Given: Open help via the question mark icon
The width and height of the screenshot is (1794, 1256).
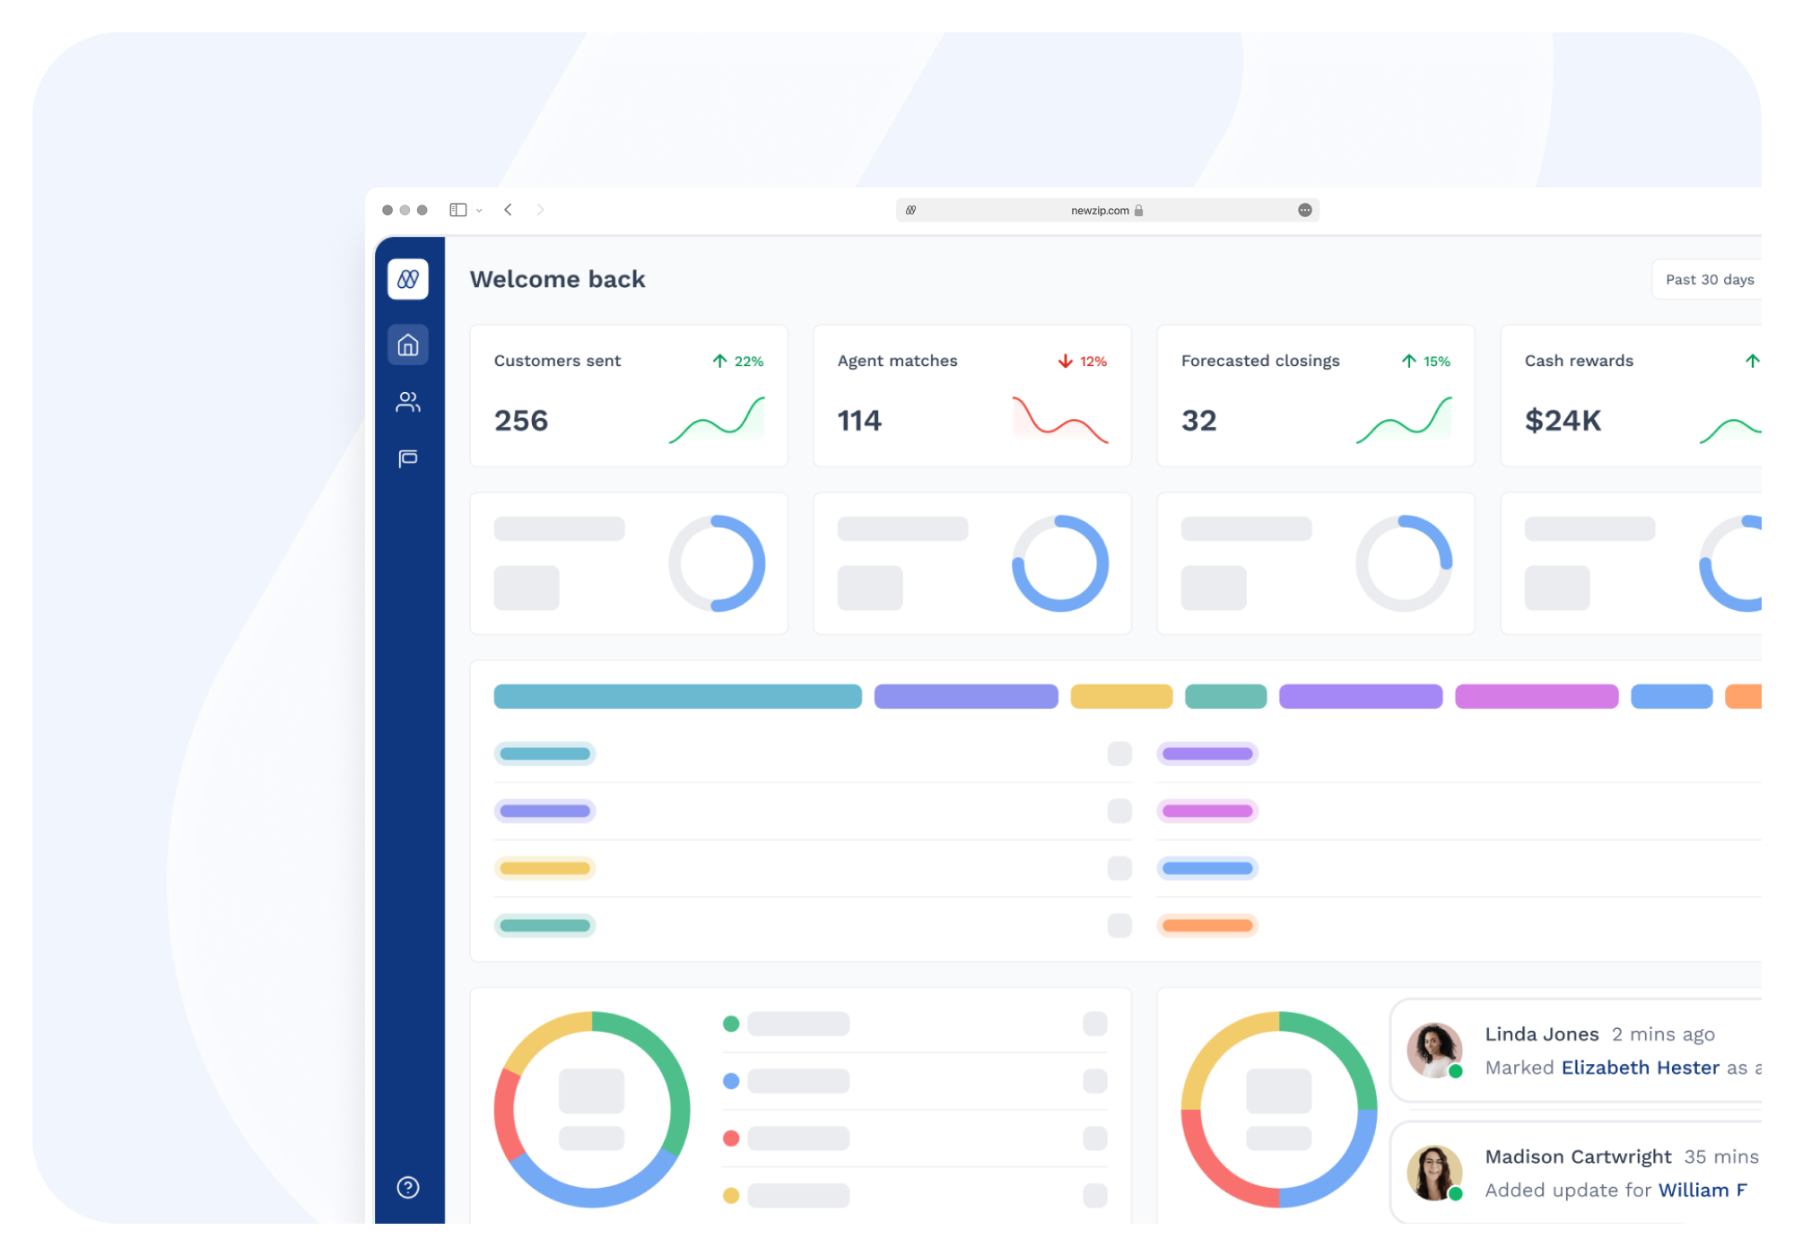Looking at the screenshot, I should (x=408, y=1187).
